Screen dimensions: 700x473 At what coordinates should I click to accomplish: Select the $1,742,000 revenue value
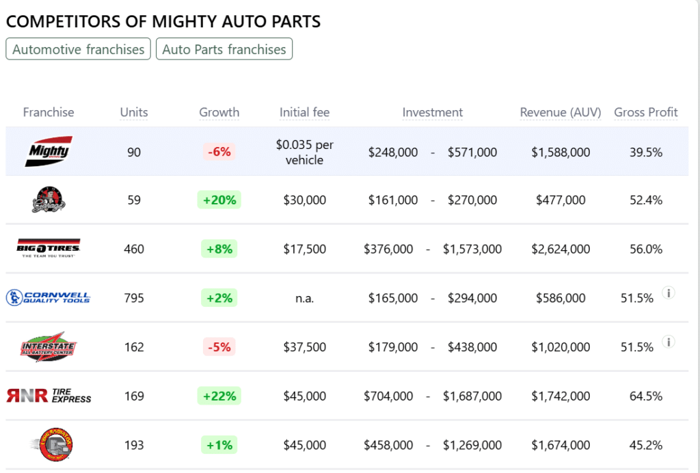point(561,396)
